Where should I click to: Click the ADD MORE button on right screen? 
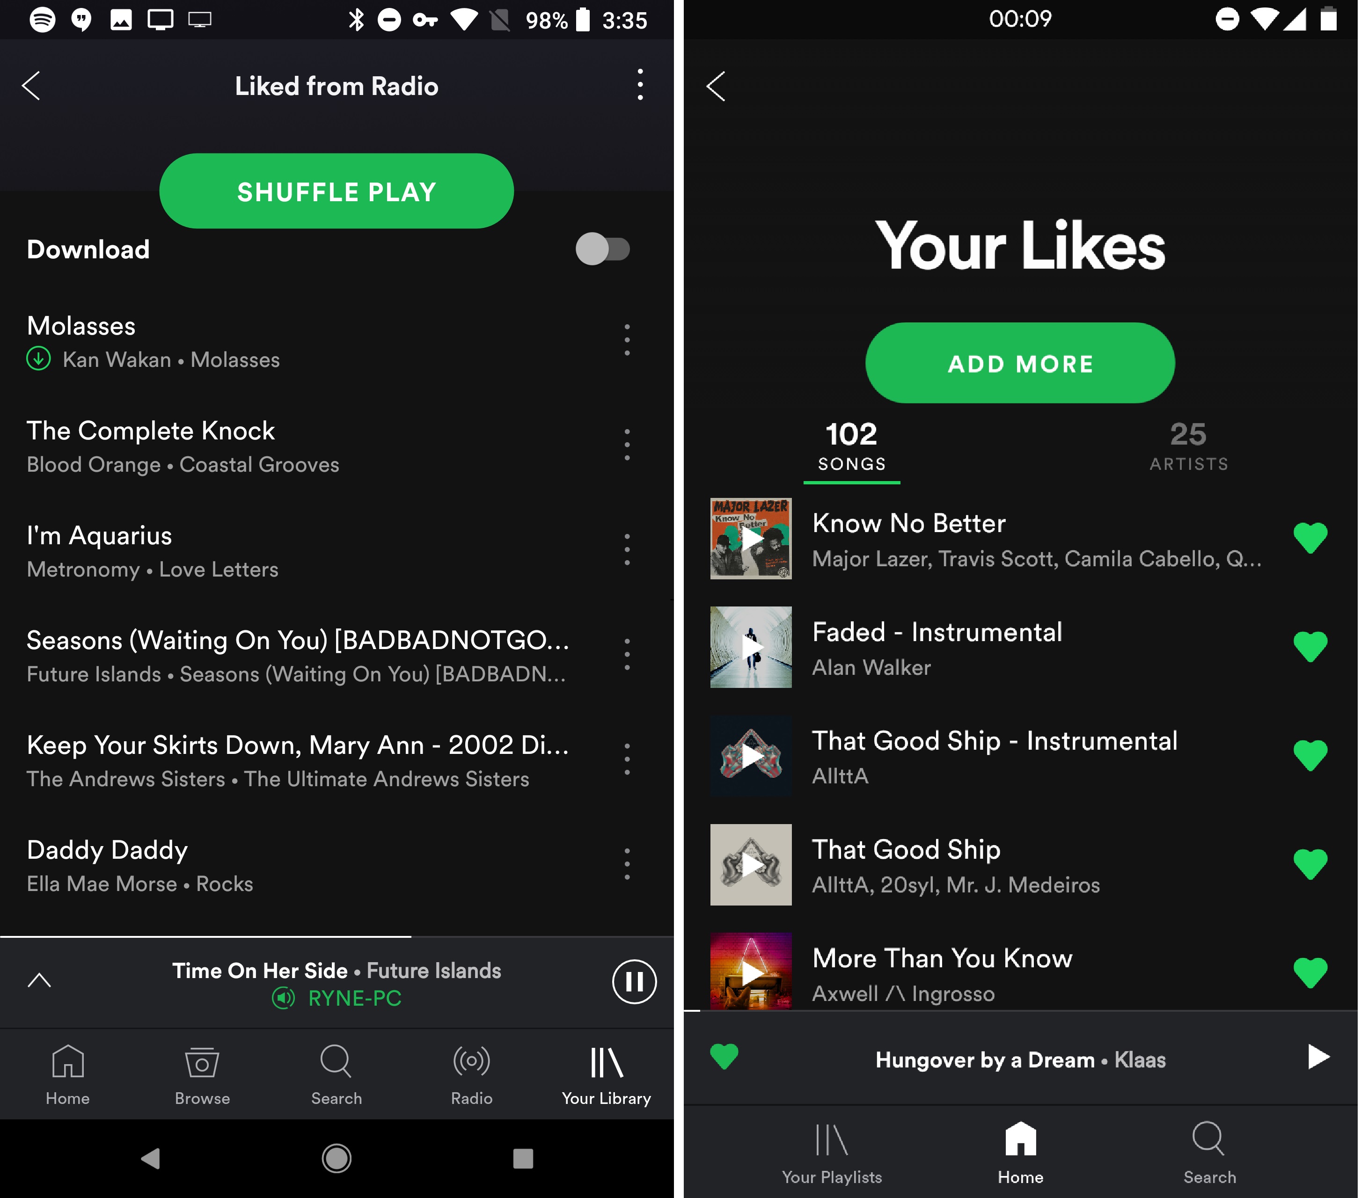[x=1022, y=364]
